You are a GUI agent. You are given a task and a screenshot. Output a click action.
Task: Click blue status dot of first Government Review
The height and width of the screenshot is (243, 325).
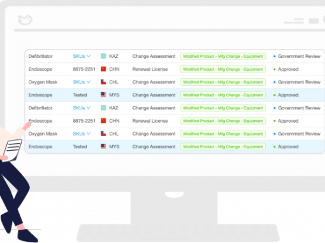coord(275,57)
